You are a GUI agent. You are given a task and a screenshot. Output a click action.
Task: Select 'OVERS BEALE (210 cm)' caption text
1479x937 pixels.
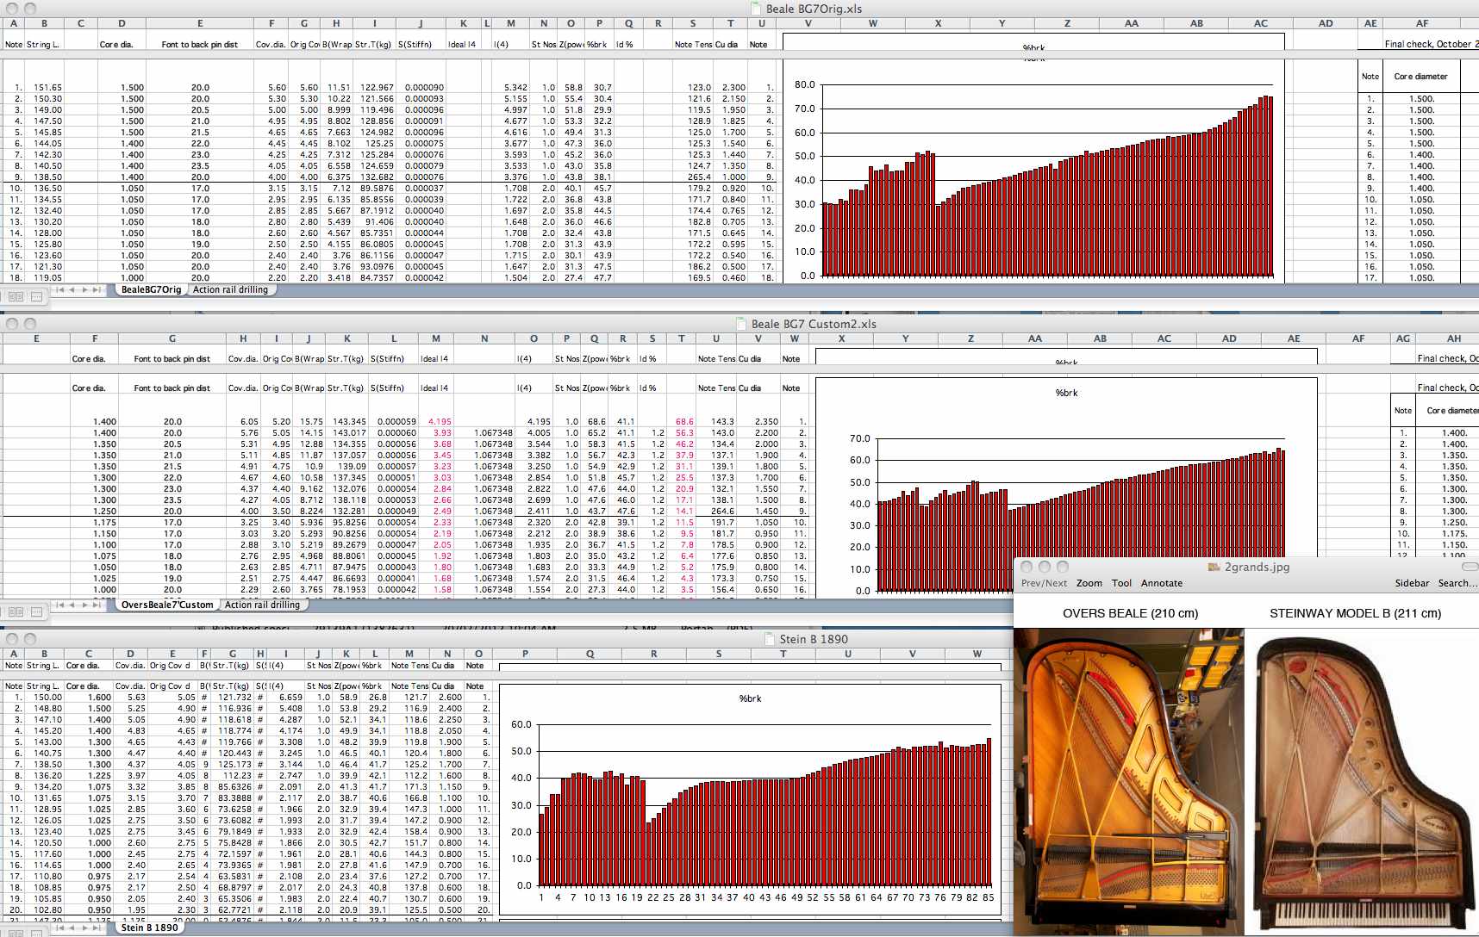pos(1130,613)
